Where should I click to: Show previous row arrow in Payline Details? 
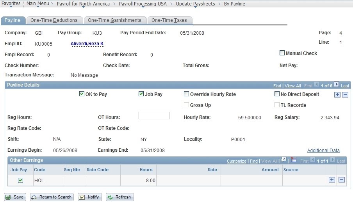click(317, 84)
